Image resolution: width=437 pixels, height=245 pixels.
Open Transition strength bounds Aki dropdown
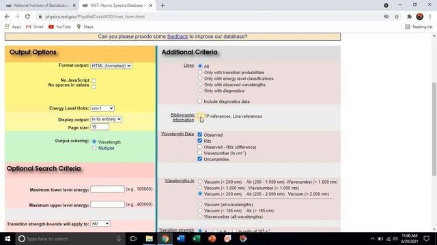[x=100, y=224]
